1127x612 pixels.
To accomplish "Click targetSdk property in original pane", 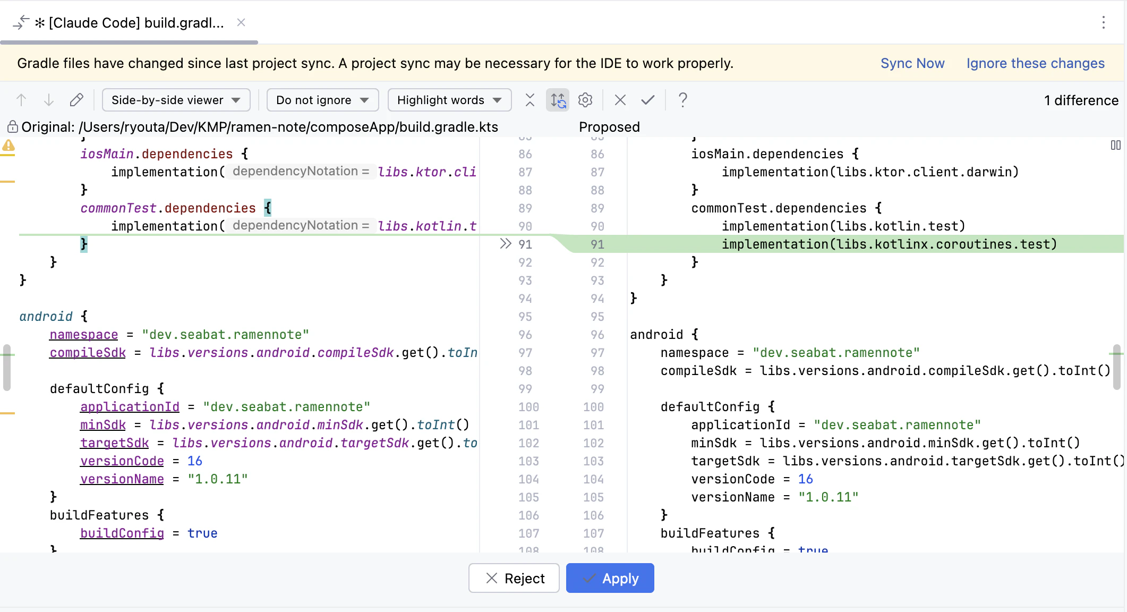I will coord(114,443).
